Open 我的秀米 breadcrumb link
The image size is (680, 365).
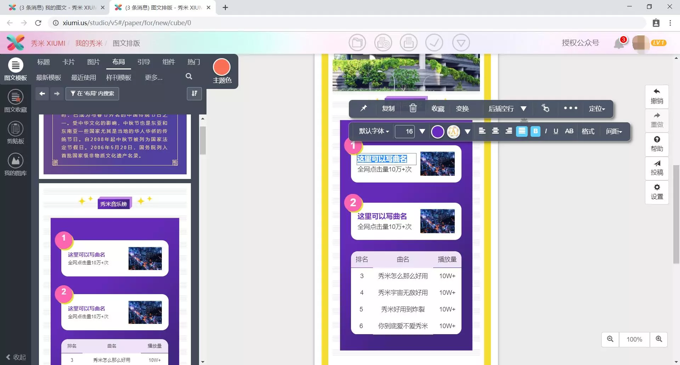89,43
